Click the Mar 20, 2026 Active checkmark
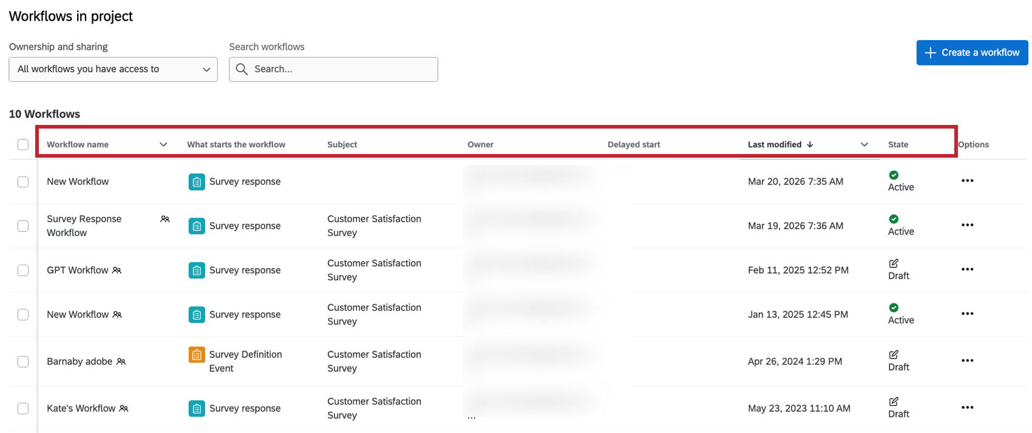Viewport: 1032px width, 433px height. coord(894,175)
